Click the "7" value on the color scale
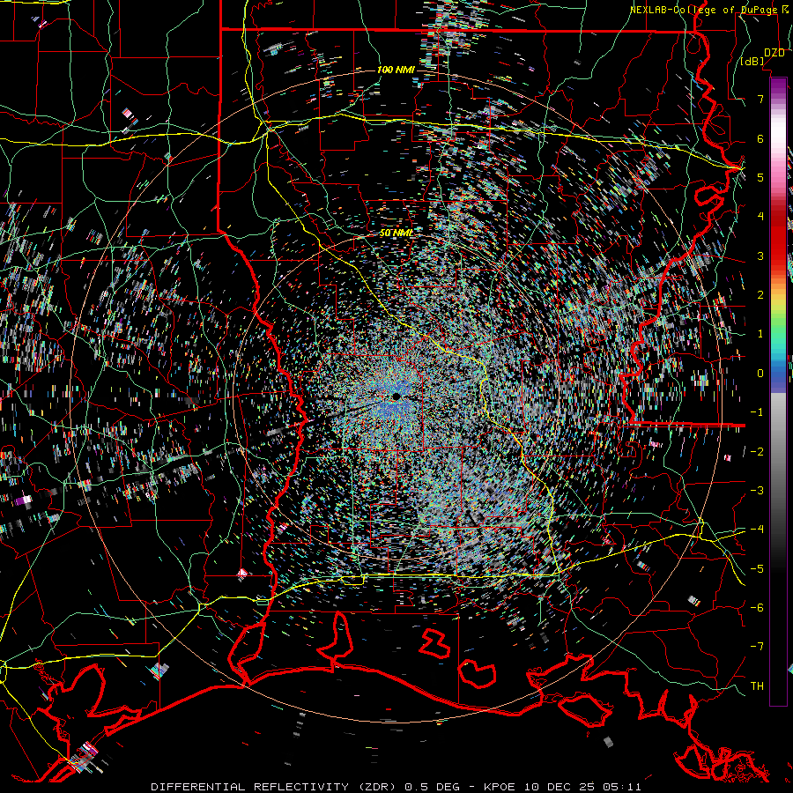The image size is (793, 793). pyautogui.click(x=760, y=99)
